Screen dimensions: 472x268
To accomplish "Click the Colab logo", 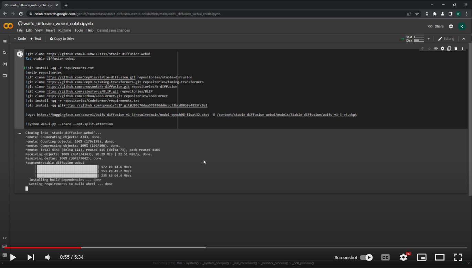I will [x=8, y=26].
